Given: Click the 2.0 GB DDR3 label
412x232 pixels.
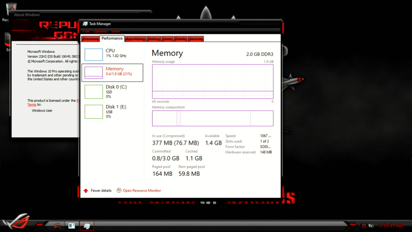Looking at the screenshot, I should click(260, 54).
